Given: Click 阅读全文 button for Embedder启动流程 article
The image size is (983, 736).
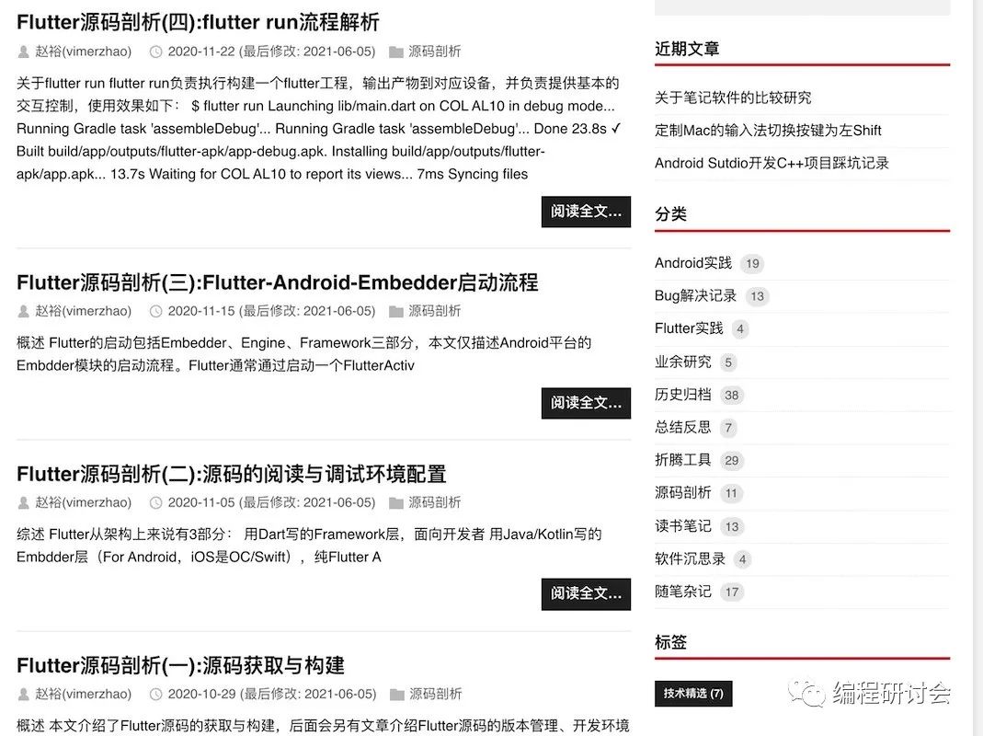Looking at the screenshot, I should coord(586,403).
